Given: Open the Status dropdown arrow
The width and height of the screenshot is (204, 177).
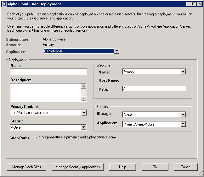Looking at the screenshot, I should [84, 127].
